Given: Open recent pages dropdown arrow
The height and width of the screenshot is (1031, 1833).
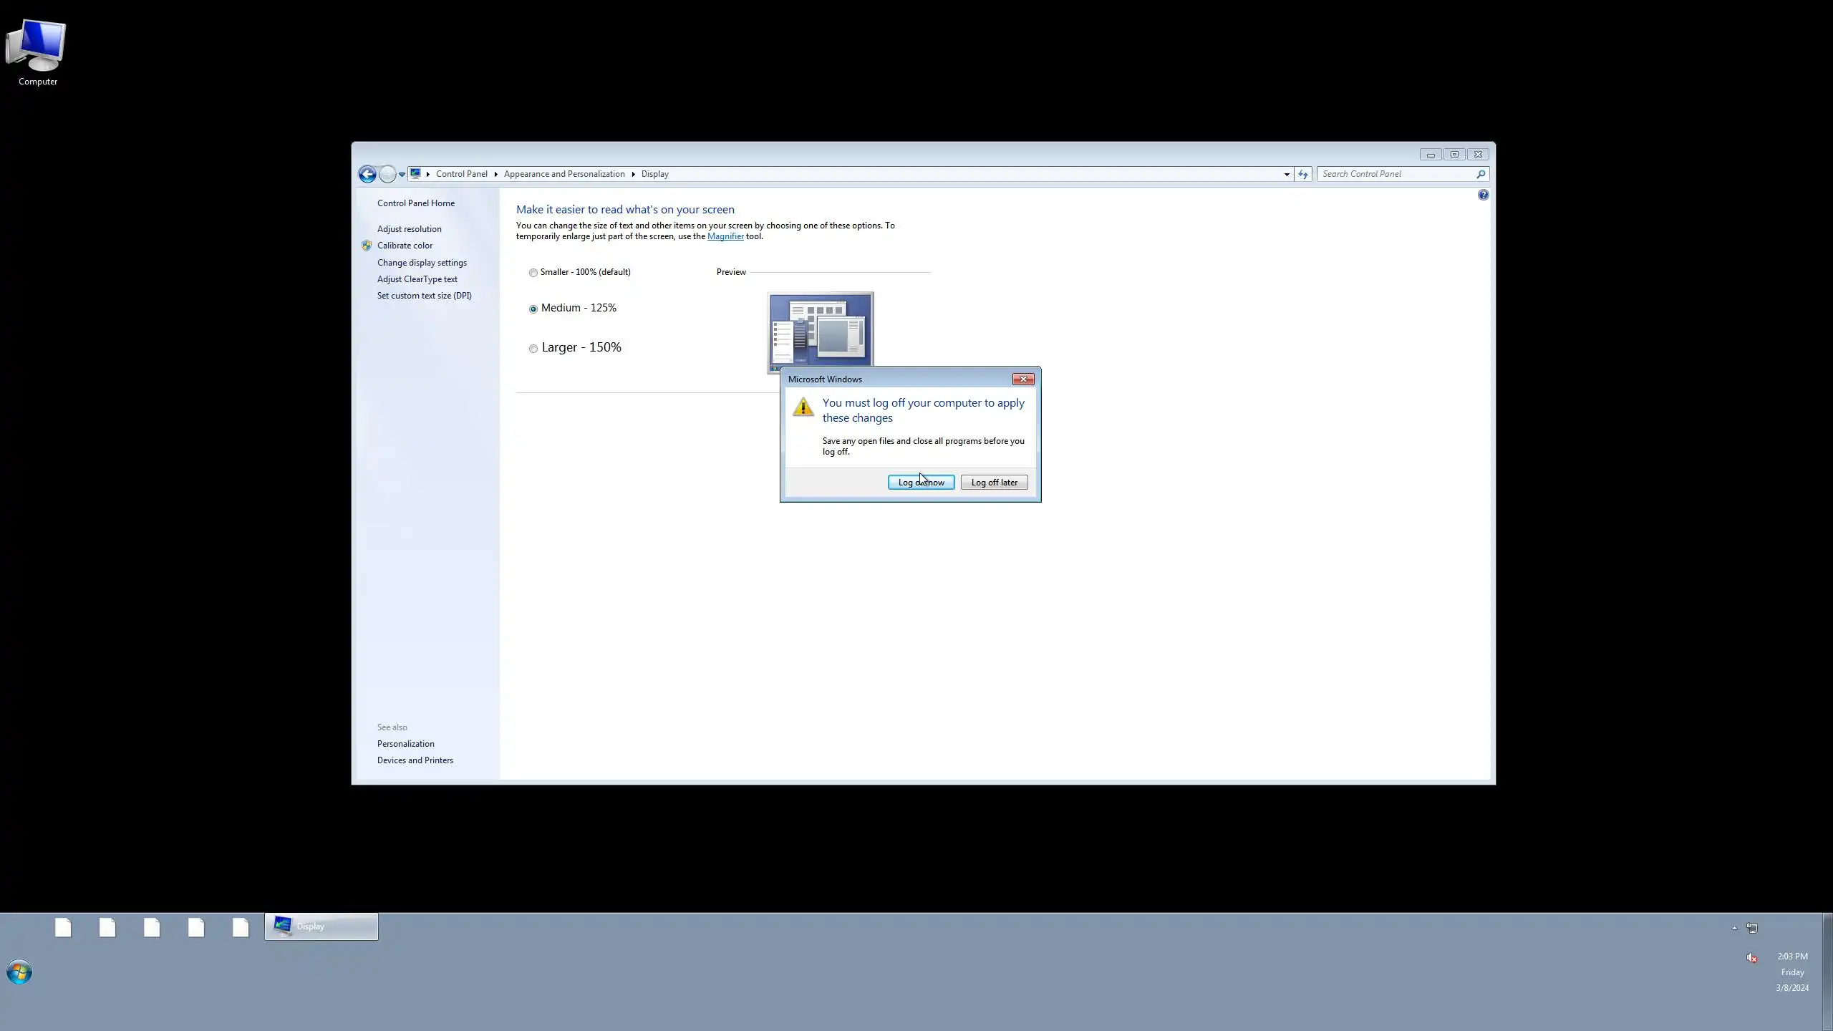Looking at the screenshot, I should click(x=402, y=174).
